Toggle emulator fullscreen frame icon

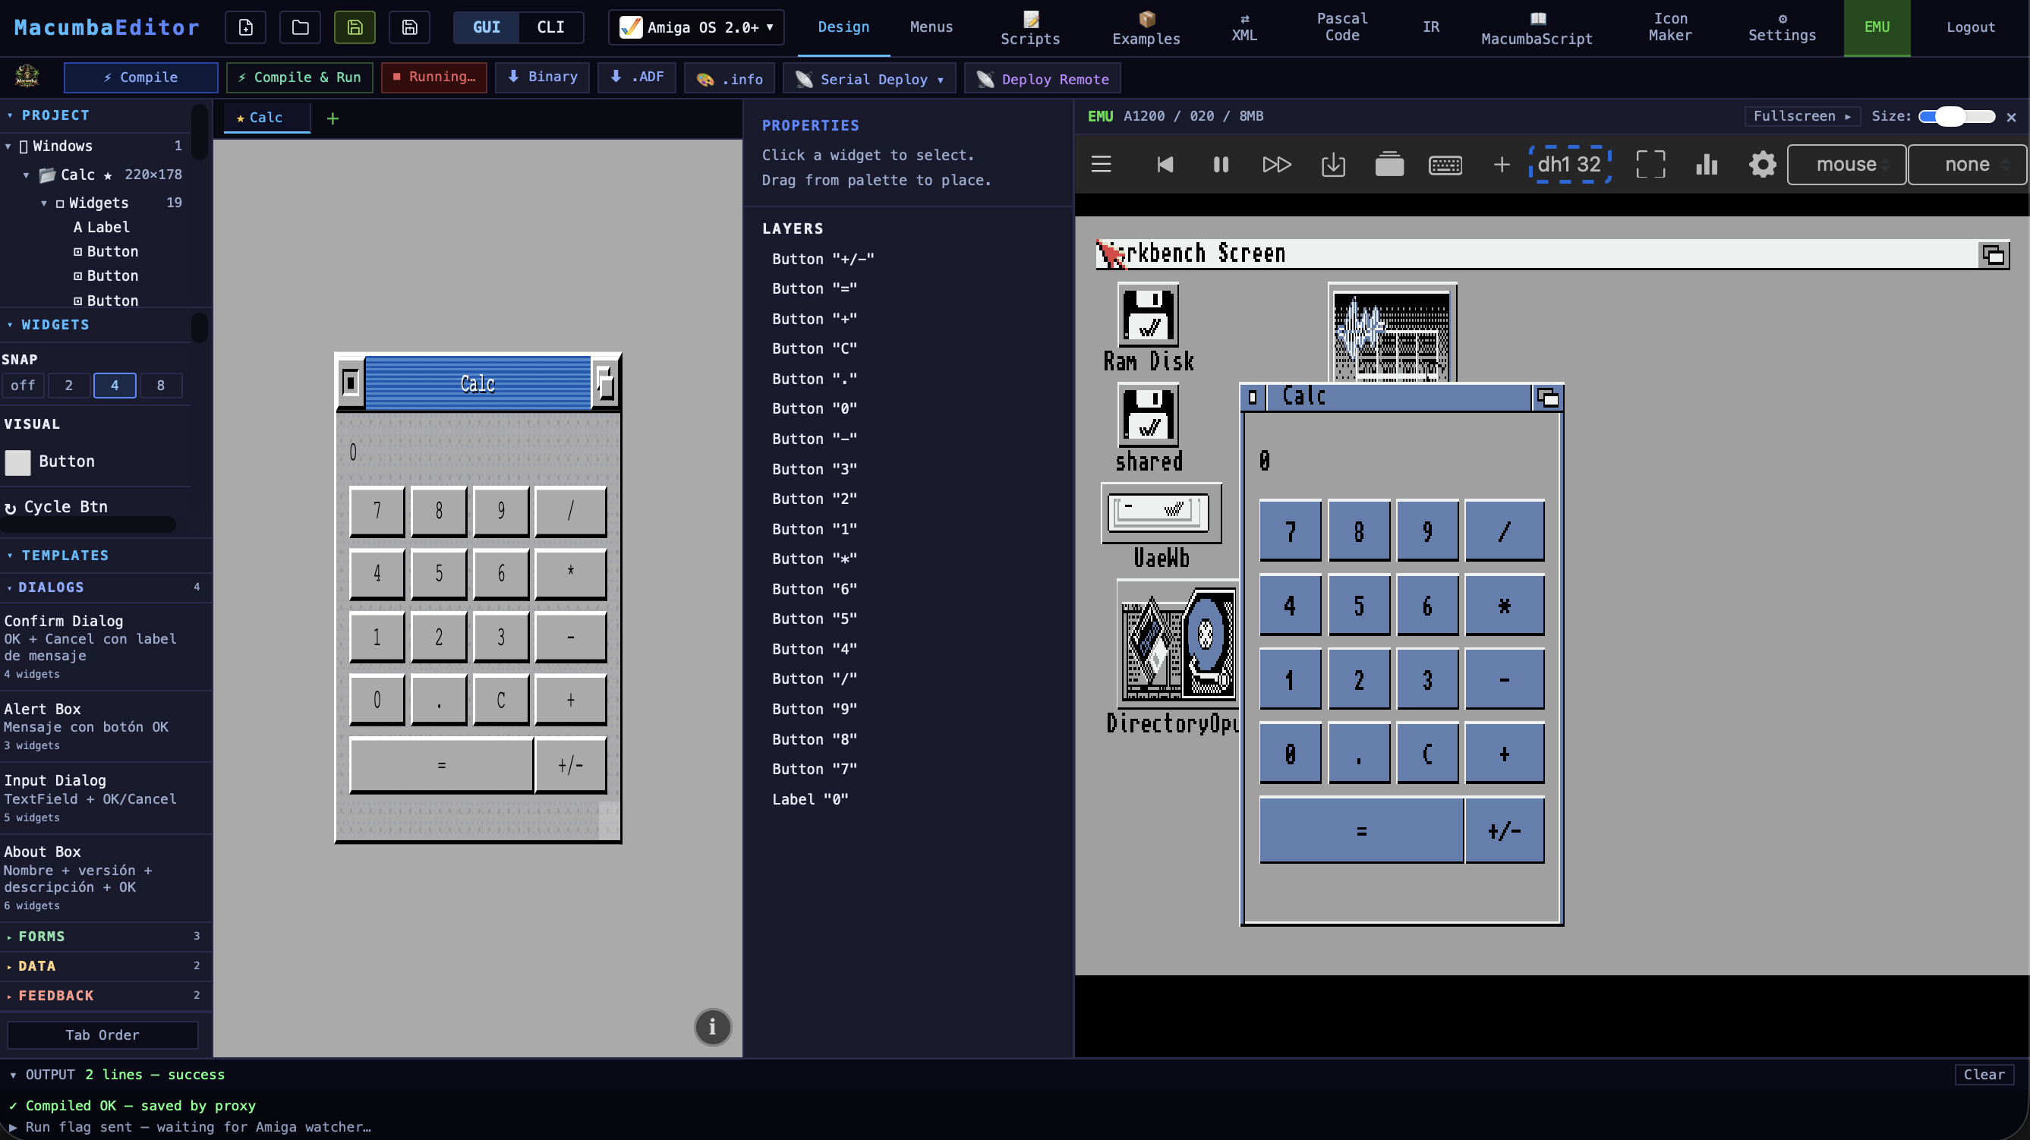(1651, 164)
